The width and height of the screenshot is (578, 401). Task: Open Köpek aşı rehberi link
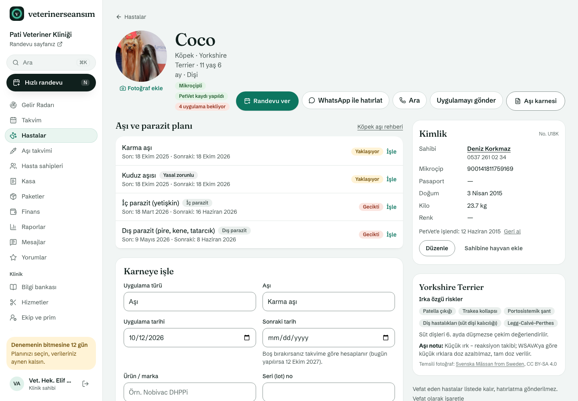[x=380, y=127]
